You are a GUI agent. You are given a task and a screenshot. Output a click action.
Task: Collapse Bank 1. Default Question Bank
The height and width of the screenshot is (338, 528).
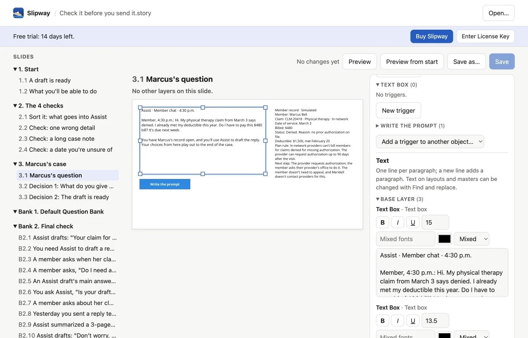pos(15,211)
